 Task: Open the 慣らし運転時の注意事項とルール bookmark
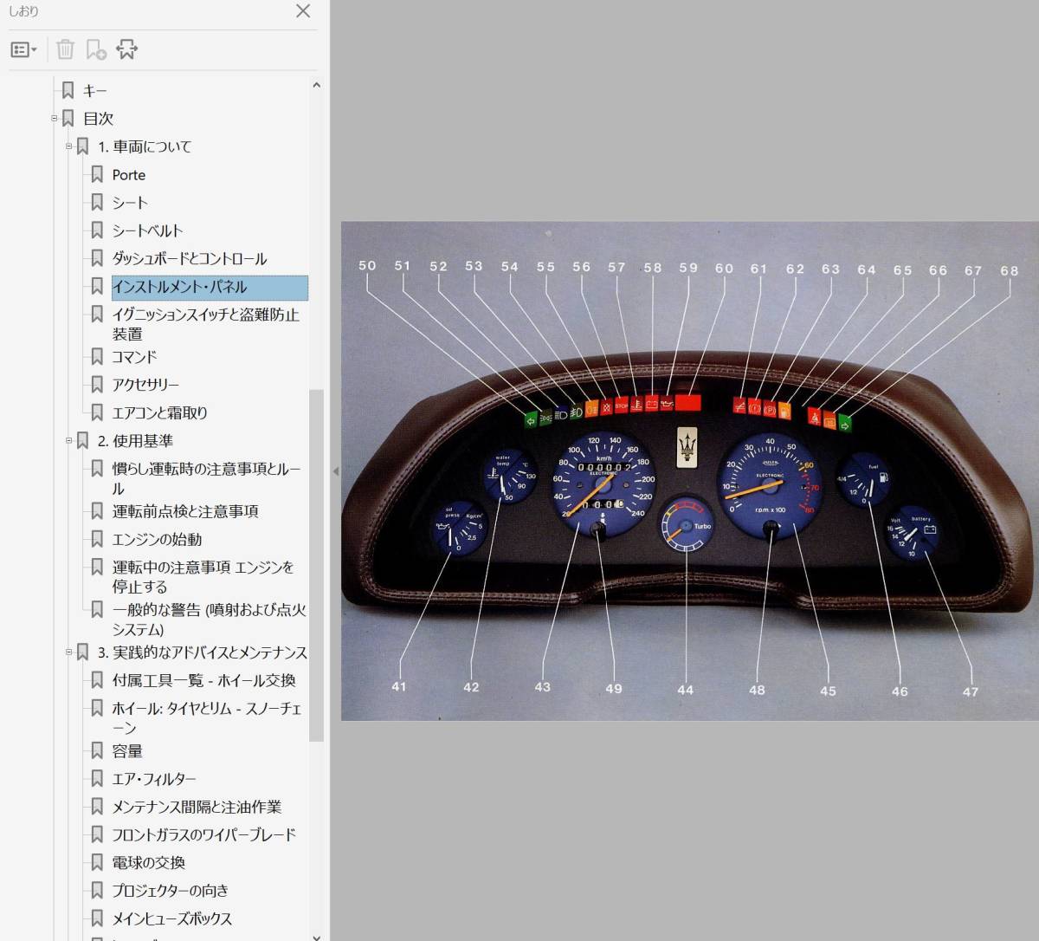207,479
